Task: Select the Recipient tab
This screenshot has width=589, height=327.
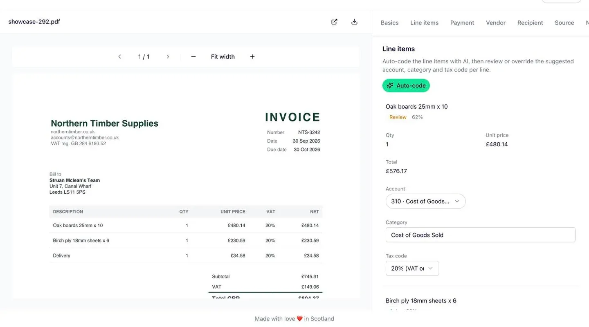Action: point(530,23)
